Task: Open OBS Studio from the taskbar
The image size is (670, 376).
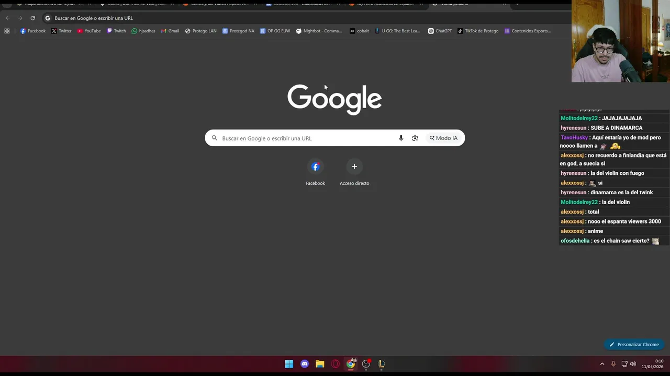Action: 366,364
